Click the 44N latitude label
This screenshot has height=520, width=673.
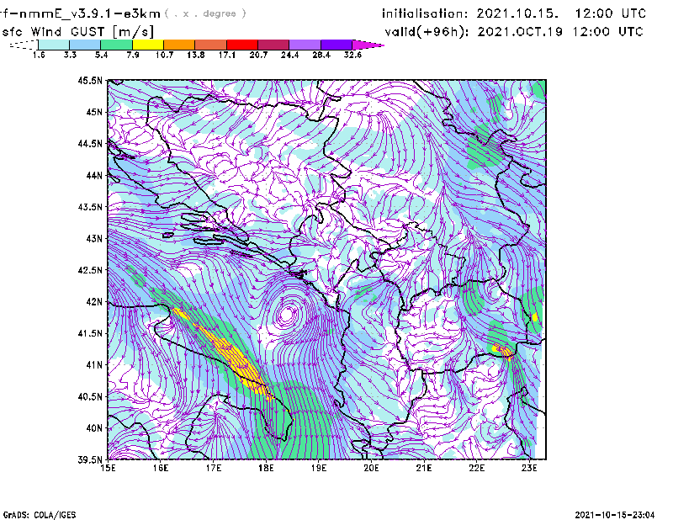[x=94, y=175]
